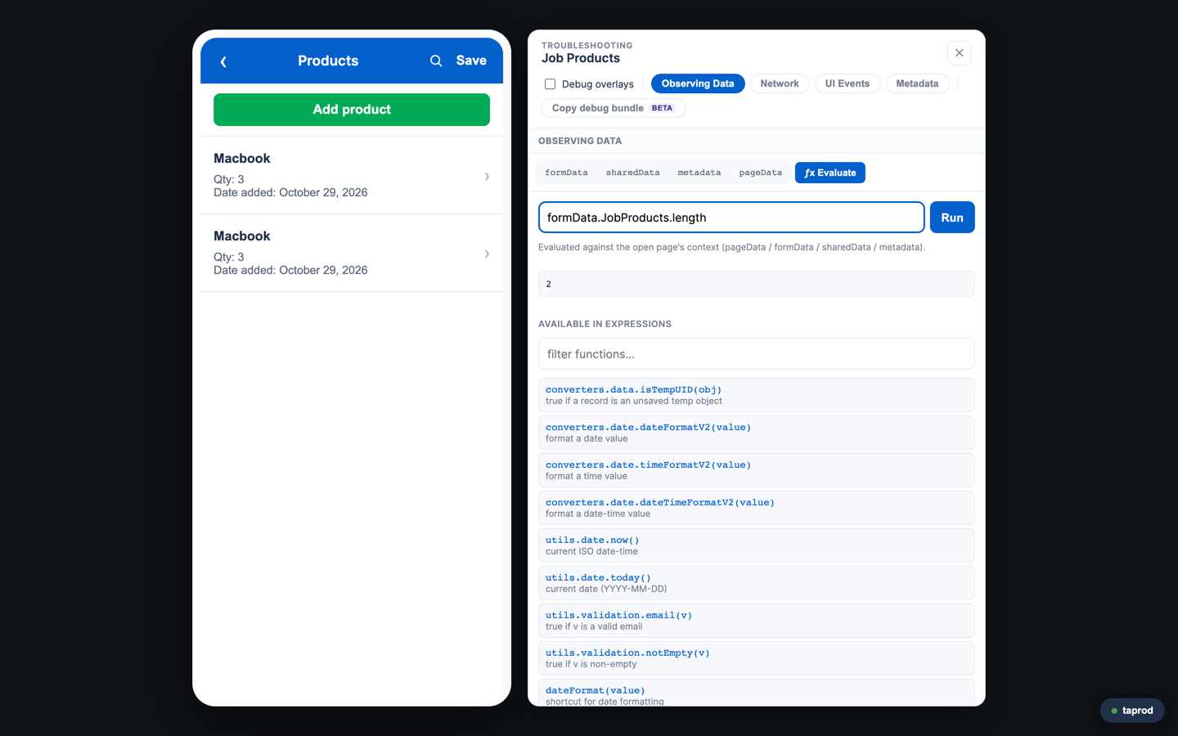The height and width of the screenshot is (736, 1178).
Task: Pick utils.date.today() function
Action: (x=757, y=583)
